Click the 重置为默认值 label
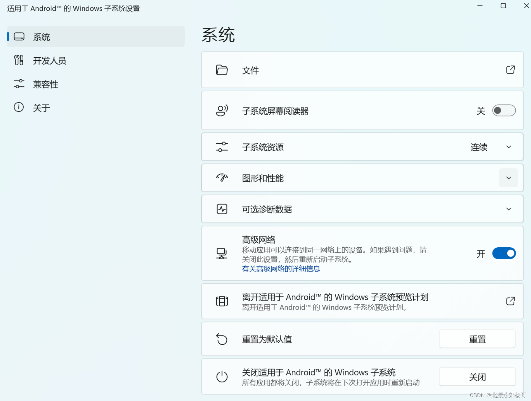531x401 pixels. coord(267,339)
